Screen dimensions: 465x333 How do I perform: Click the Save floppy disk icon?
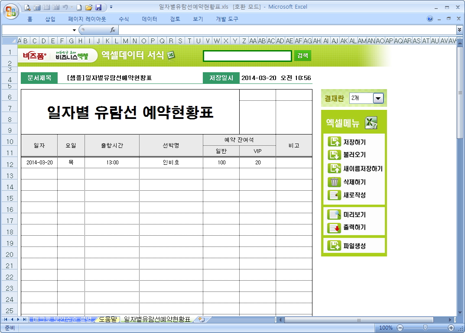[x=98, y=7]
